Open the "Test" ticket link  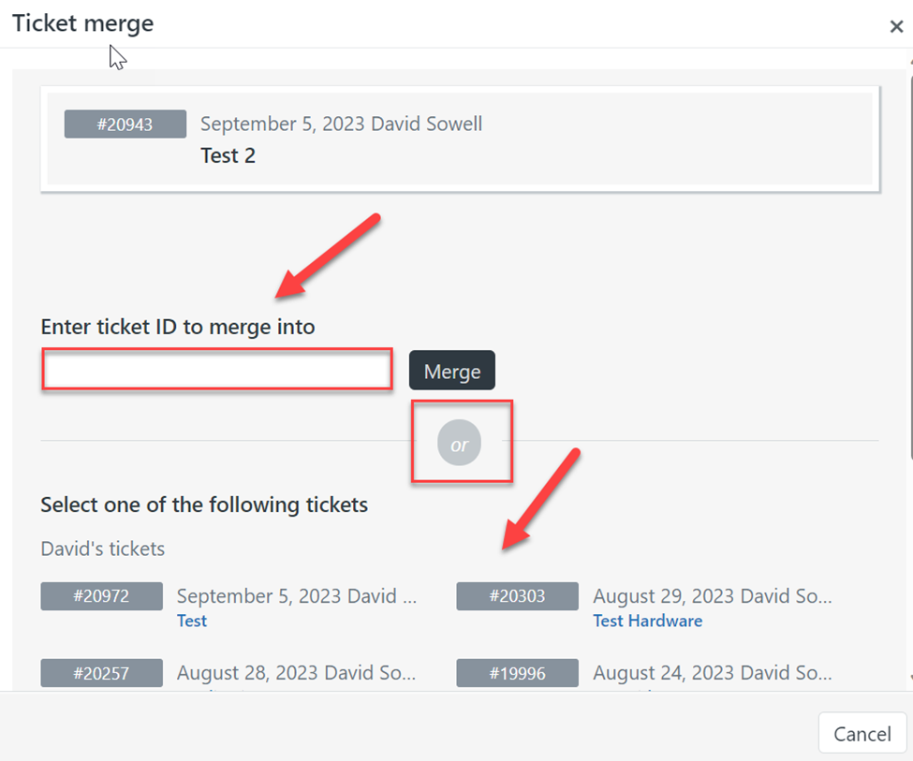(x=192, y=621)
